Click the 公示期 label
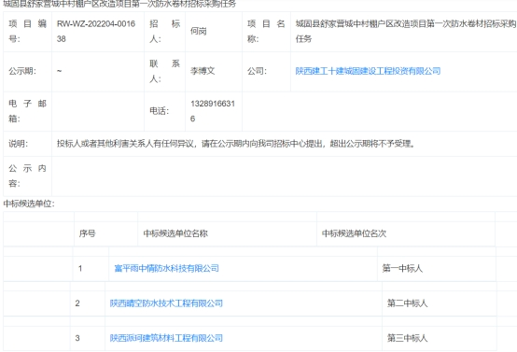The image size is (517, 352). pos(22,71)
